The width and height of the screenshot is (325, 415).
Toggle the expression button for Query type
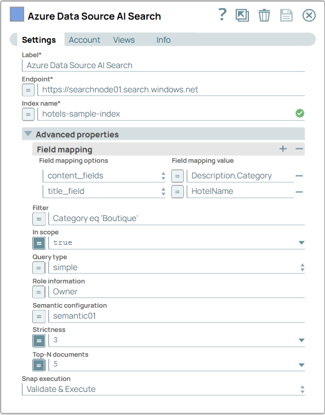[x=39, y=268]
